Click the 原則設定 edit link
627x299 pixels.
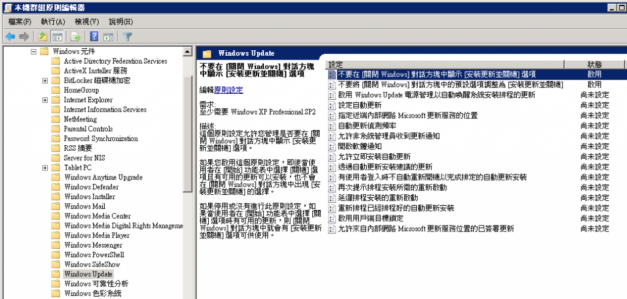228,90
